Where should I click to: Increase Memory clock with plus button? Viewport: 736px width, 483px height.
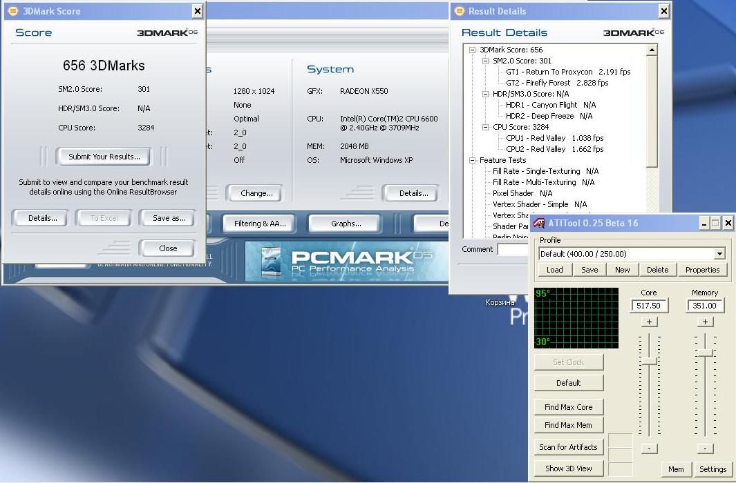pyautogui.click(x=705, y=322)
